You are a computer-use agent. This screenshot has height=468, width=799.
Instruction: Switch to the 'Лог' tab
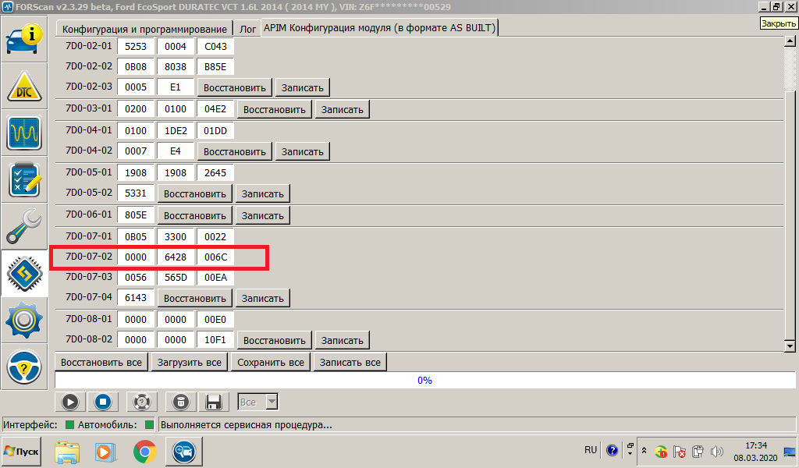pyautogui.click(x=247, y=29)
